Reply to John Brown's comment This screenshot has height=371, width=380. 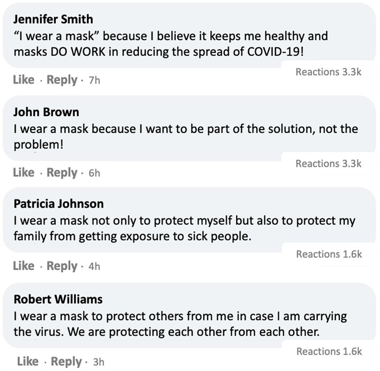click(x=62, y=173)
